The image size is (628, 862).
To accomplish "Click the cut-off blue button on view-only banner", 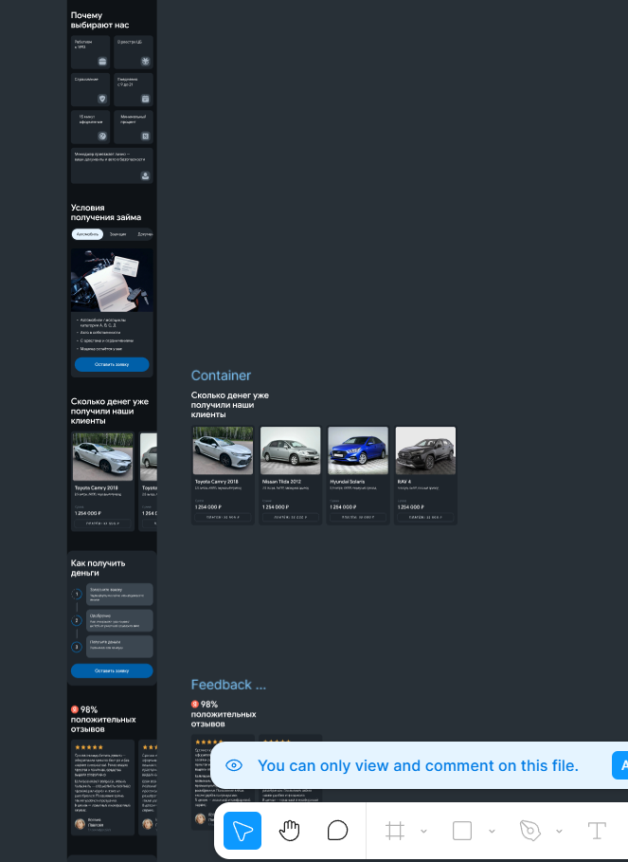I will (619, 765).
